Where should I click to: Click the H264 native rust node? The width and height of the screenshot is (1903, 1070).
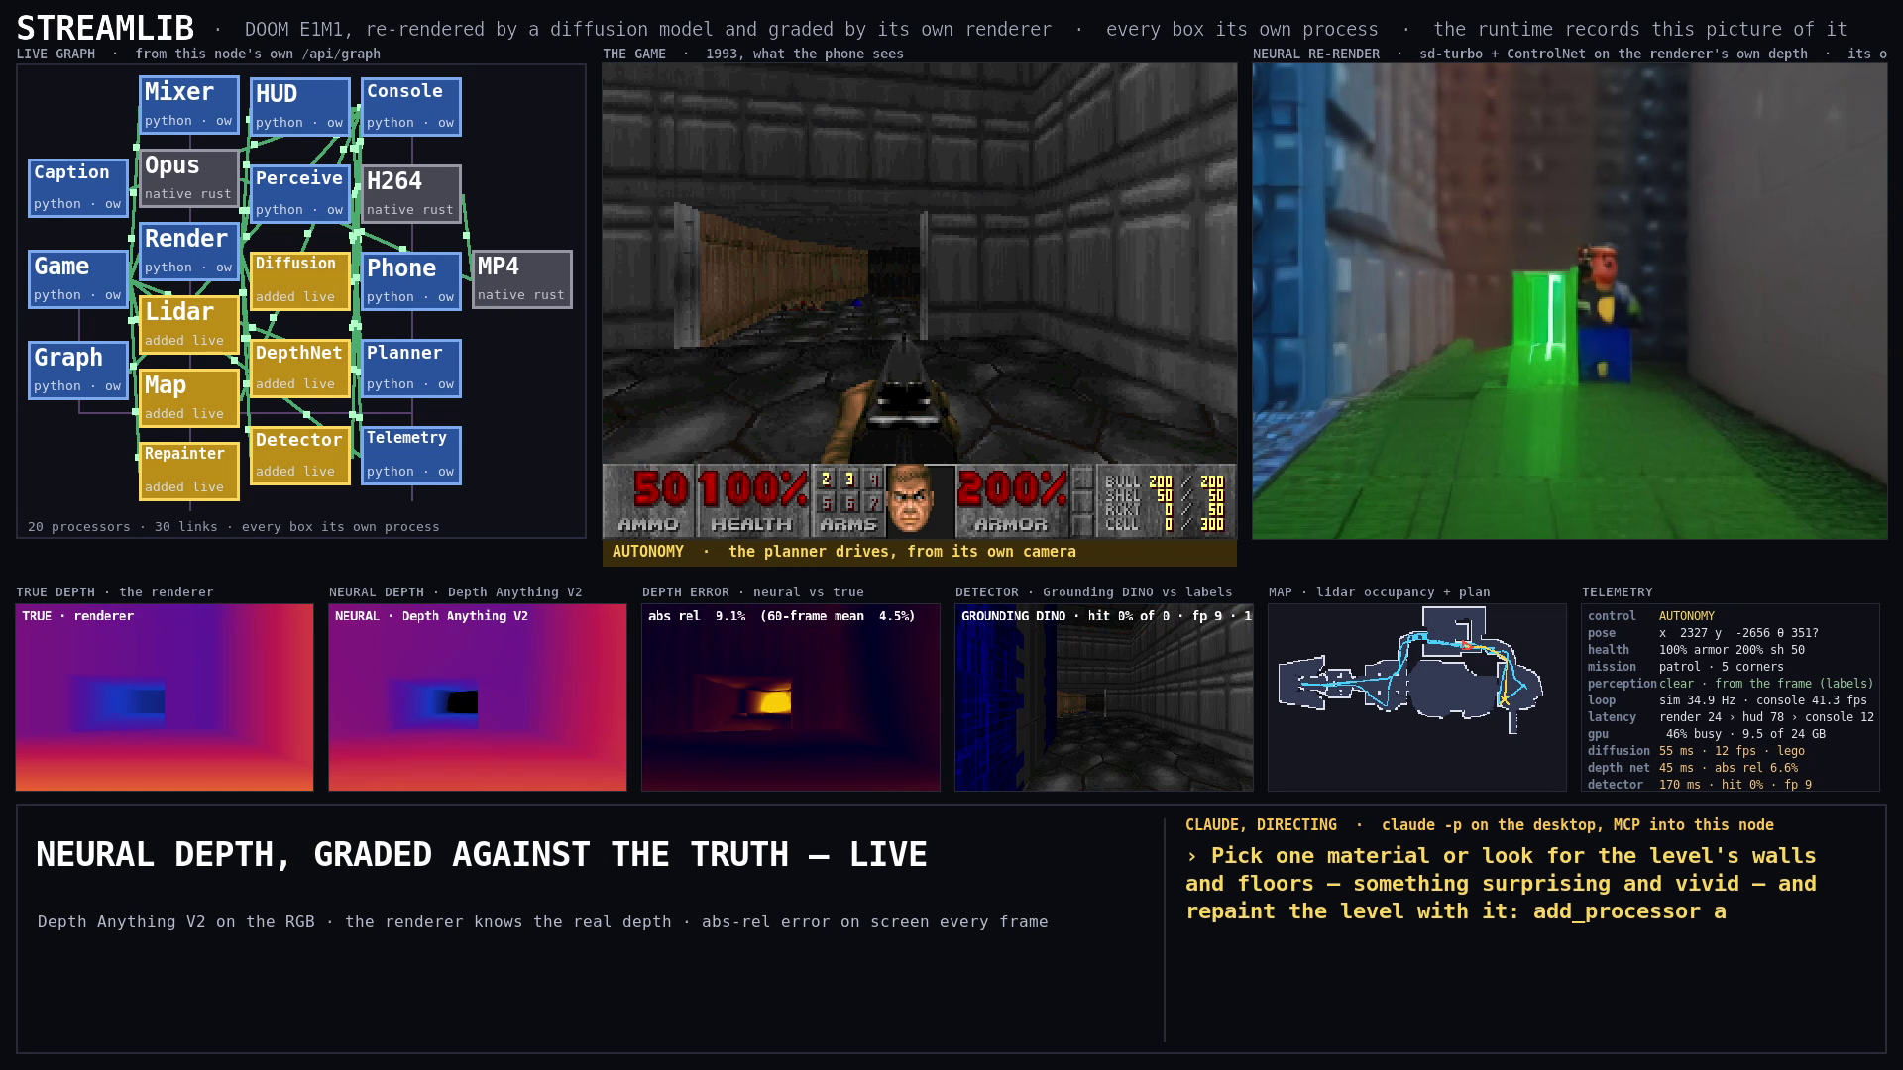(411, 194)
